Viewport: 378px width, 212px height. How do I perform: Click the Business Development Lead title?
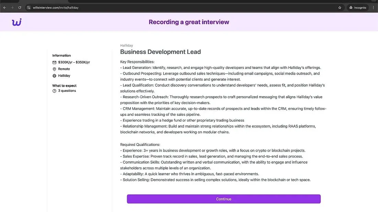click(x=160, y=52)
